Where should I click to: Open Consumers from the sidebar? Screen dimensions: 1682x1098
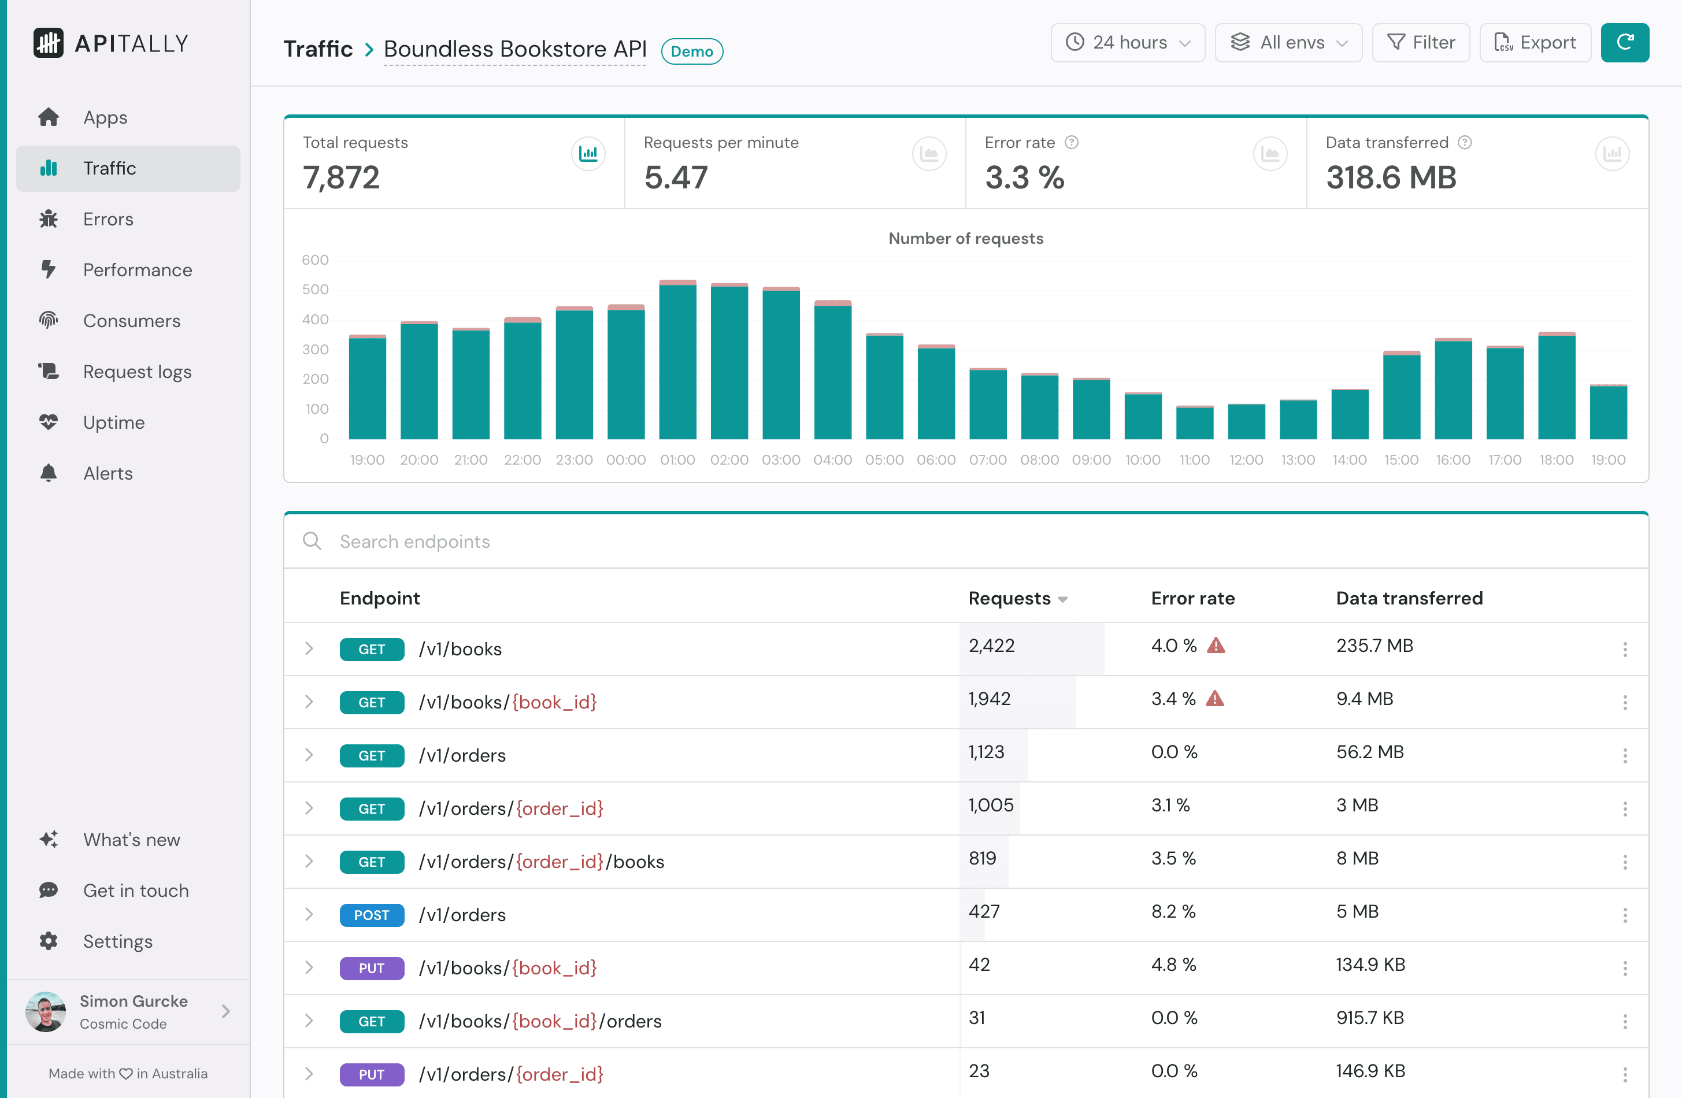click(x=131, y=320)
